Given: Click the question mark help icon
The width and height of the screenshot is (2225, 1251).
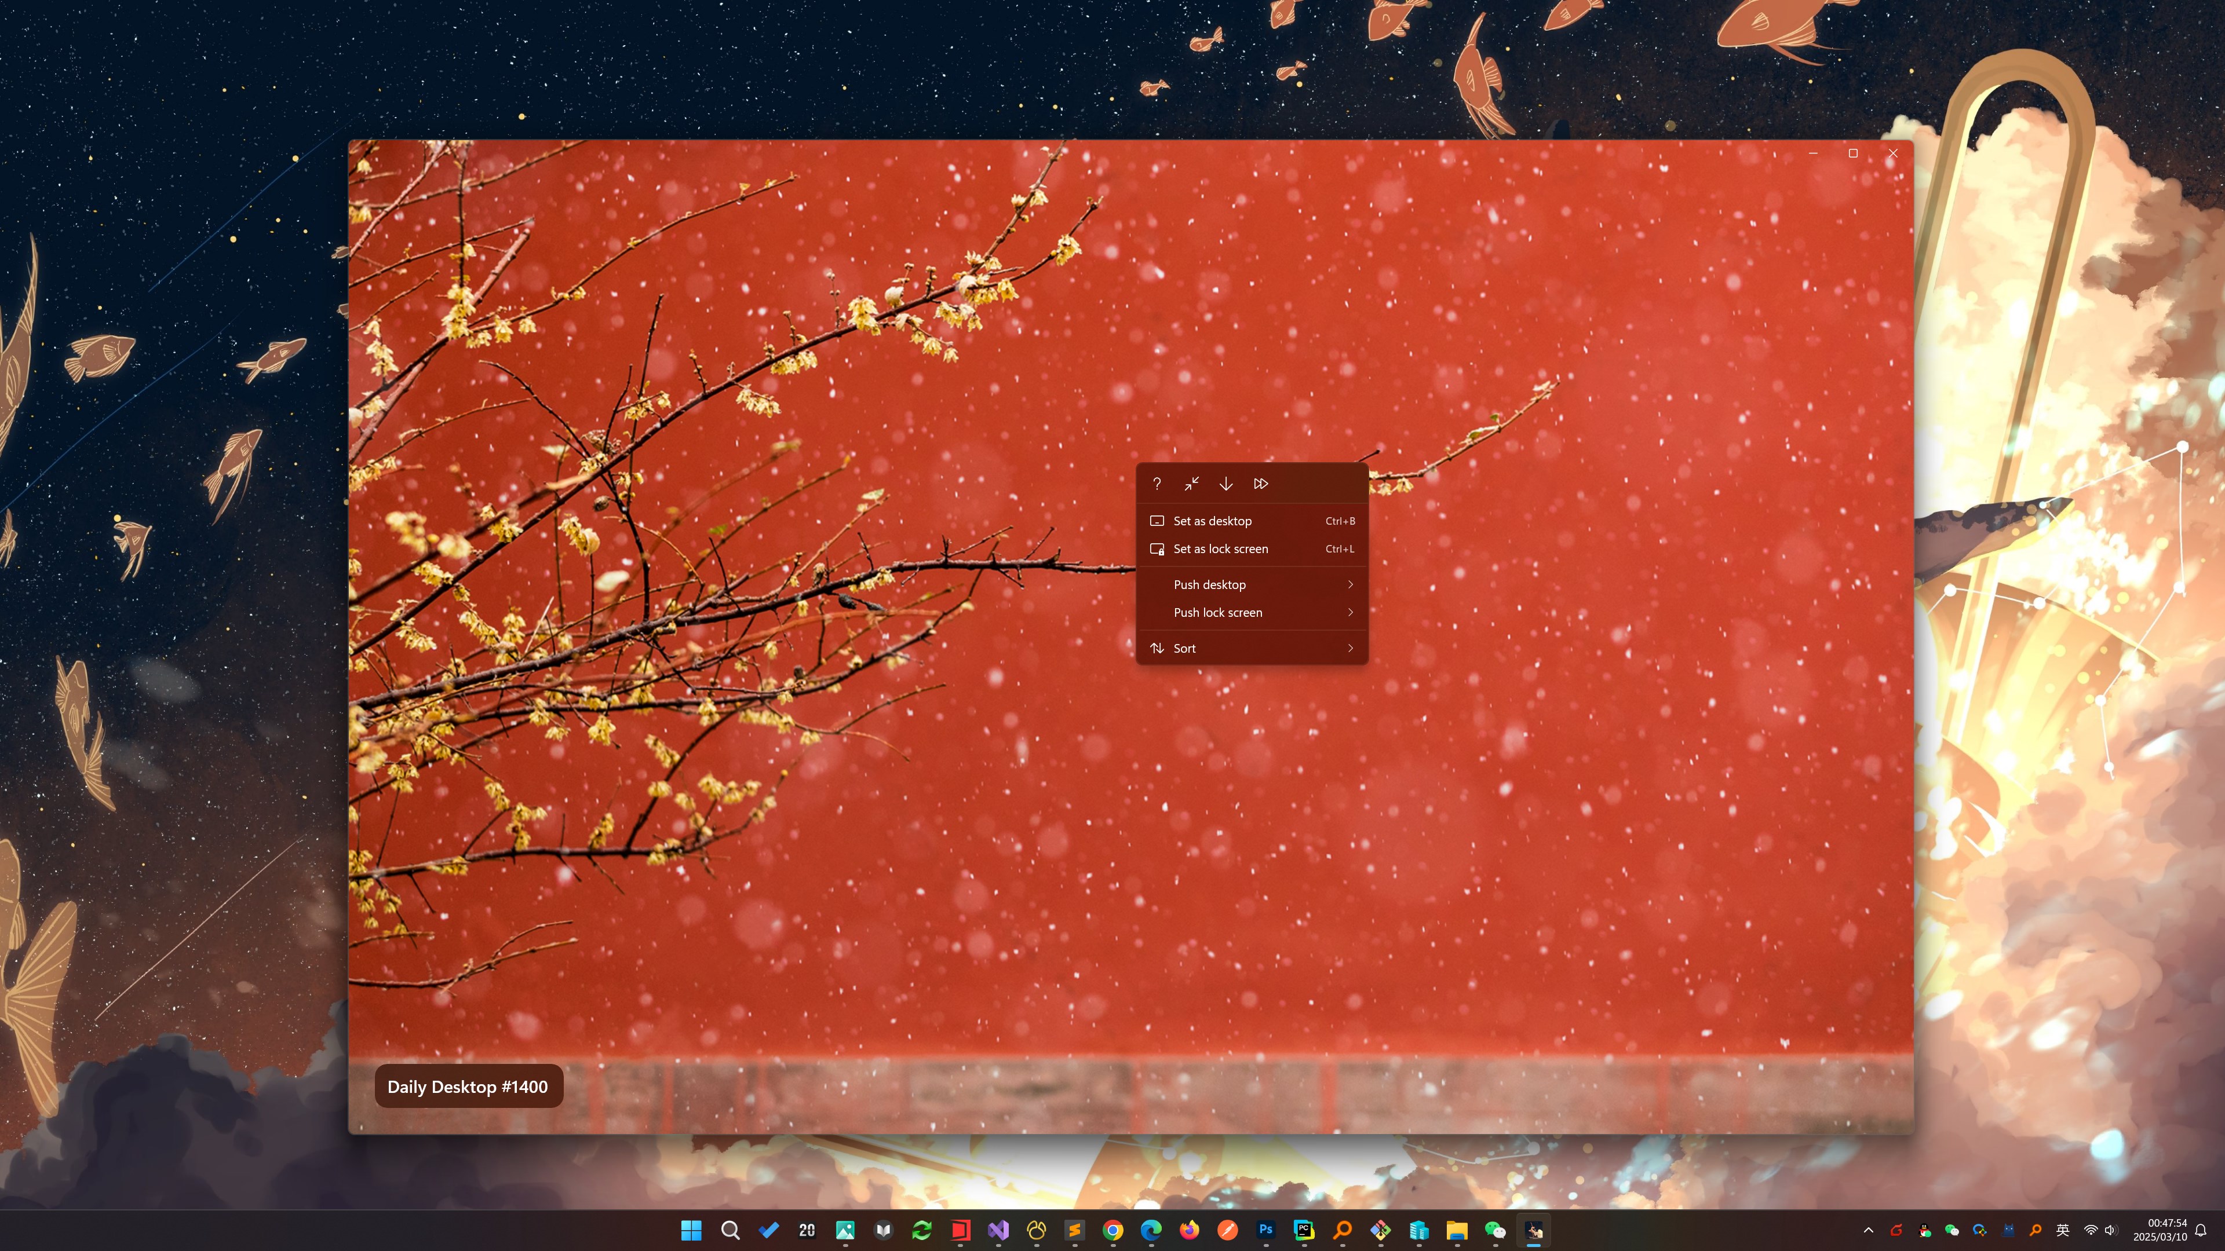Looking at the screenshot, I should click(1157, 484).
